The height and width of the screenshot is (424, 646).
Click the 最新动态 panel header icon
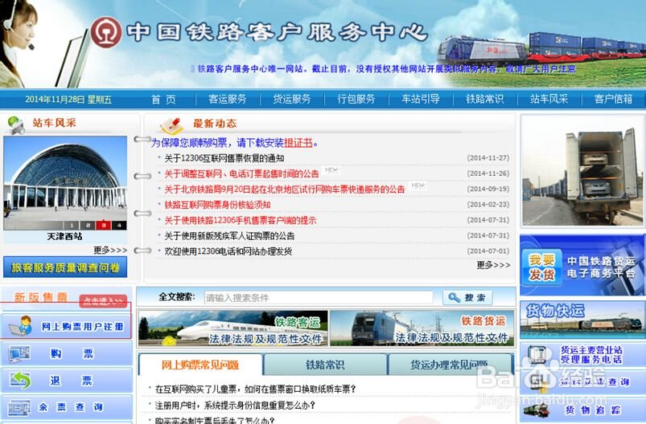pos(172,125)
